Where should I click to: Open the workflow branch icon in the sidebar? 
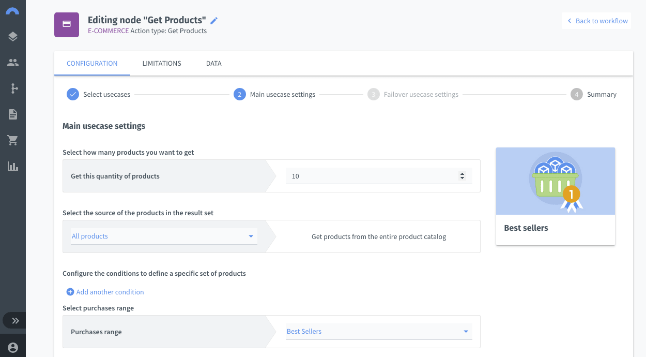pyautogui.click(x=14, y=88)
